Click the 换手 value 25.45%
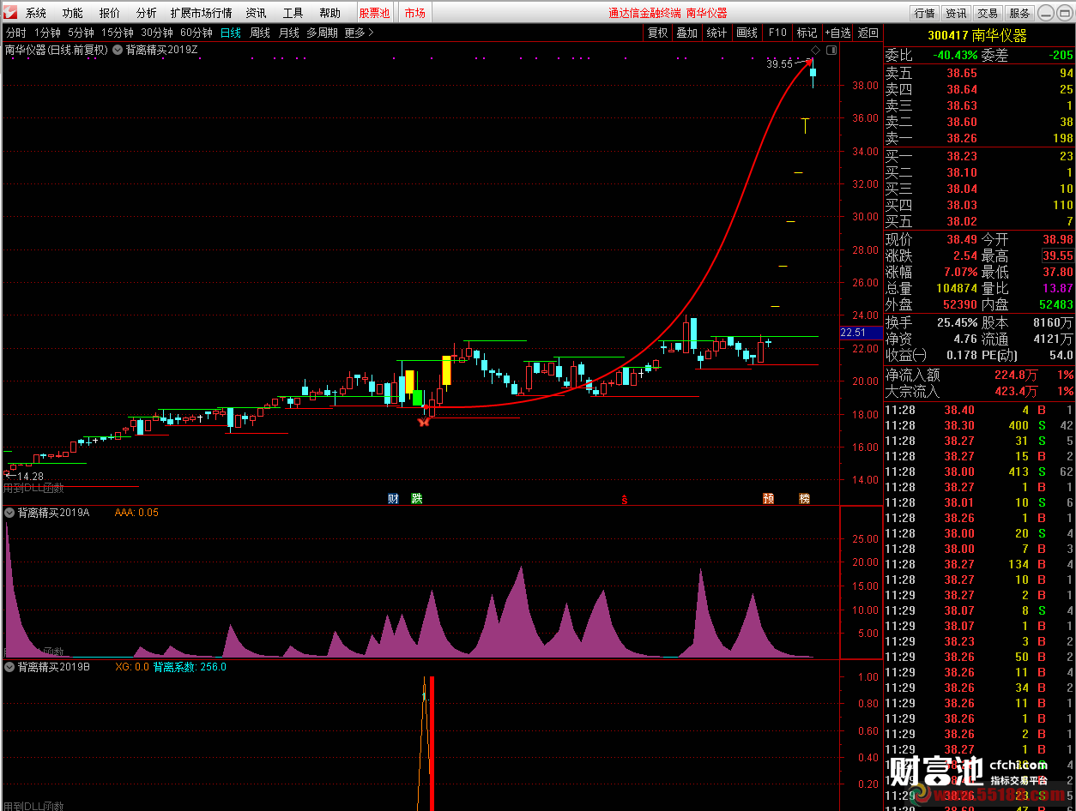Viewport: 1076px width, 811px height. [957, 322]
